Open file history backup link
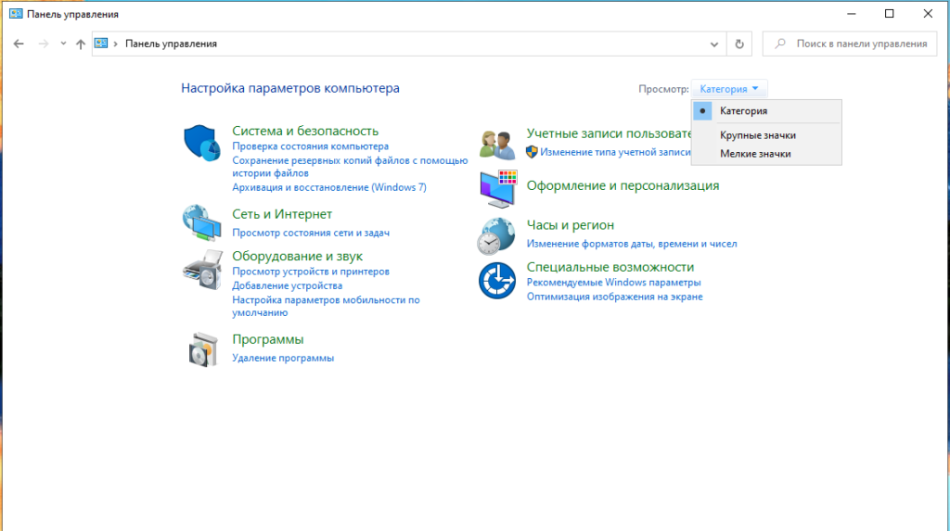 (350, 167)
